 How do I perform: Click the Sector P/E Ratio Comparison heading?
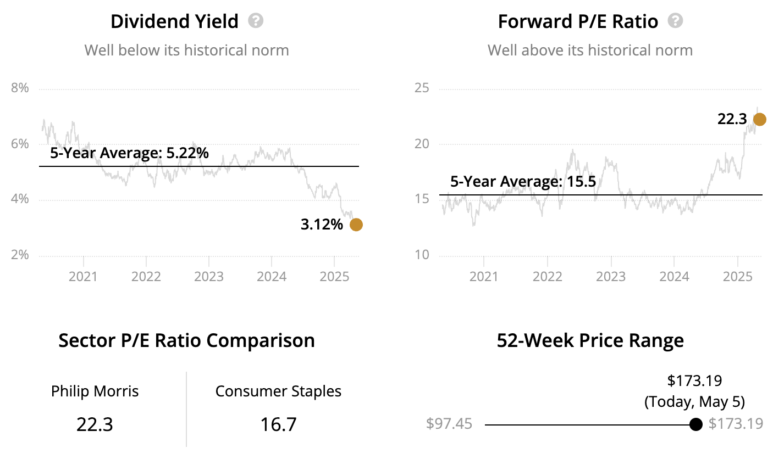[x=186, y=340]
